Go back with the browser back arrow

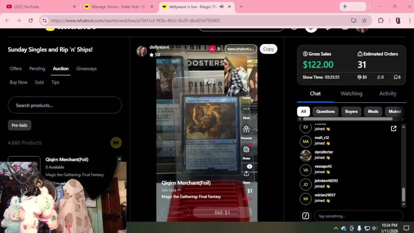point(7,20)
